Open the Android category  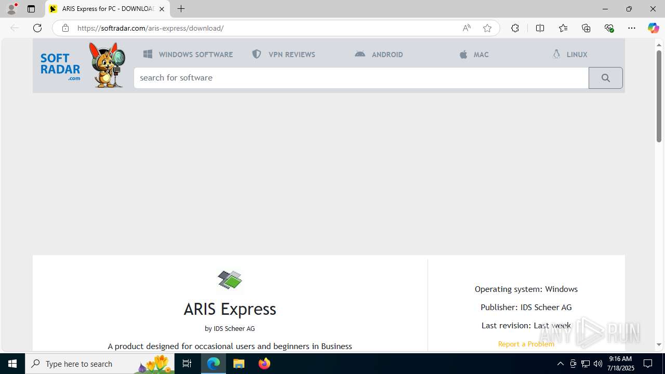tap(379, 54)
